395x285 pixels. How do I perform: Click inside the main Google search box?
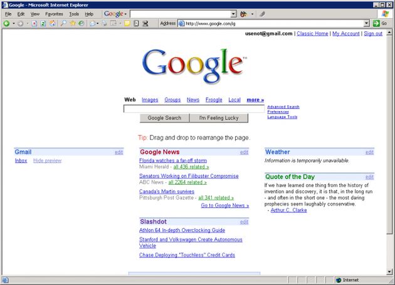pyautogui.click(x=194, y=109)
